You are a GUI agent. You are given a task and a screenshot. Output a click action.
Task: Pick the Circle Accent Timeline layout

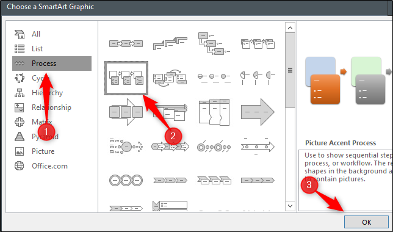pos(214,147)
